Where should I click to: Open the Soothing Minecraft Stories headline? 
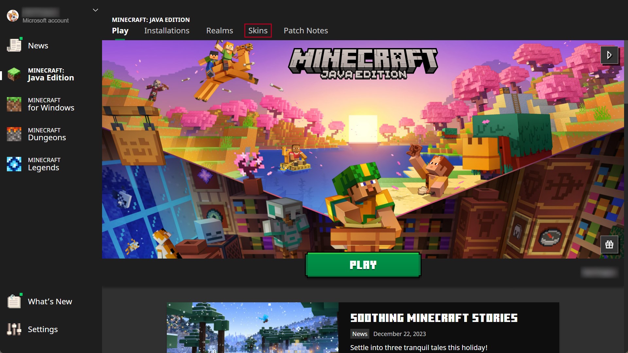pos(434,318)
